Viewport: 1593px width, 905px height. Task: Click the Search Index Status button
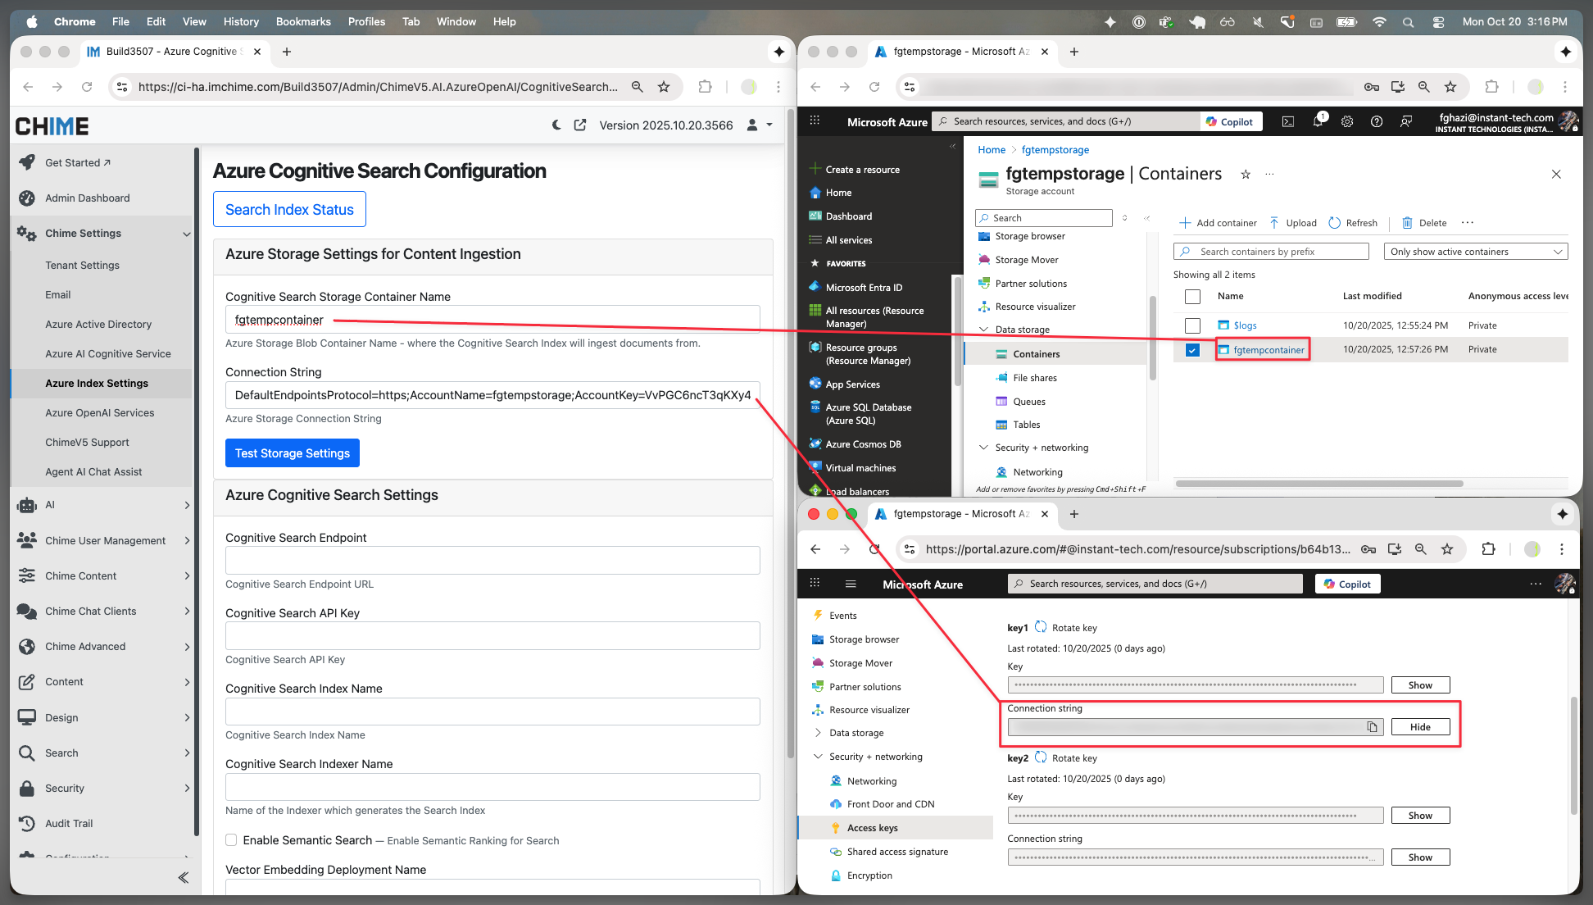[289, 209]
